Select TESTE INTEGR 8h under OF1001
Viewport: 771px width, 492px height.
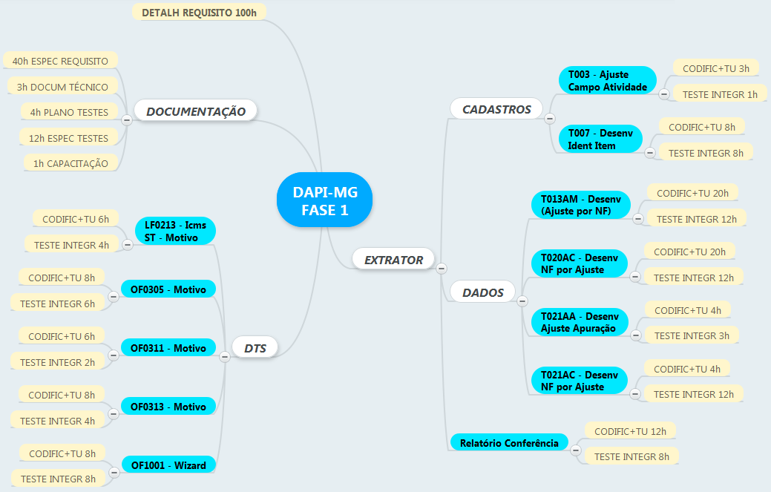58,479
